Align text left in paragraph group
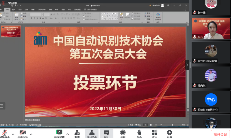The width and height of the screenshot is (231, 138). tap(63, 18)
